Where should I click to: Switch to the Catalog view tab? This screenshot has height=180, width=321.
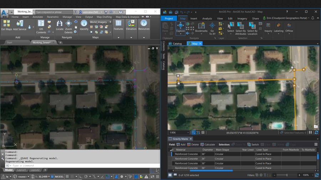pos(175,43)
